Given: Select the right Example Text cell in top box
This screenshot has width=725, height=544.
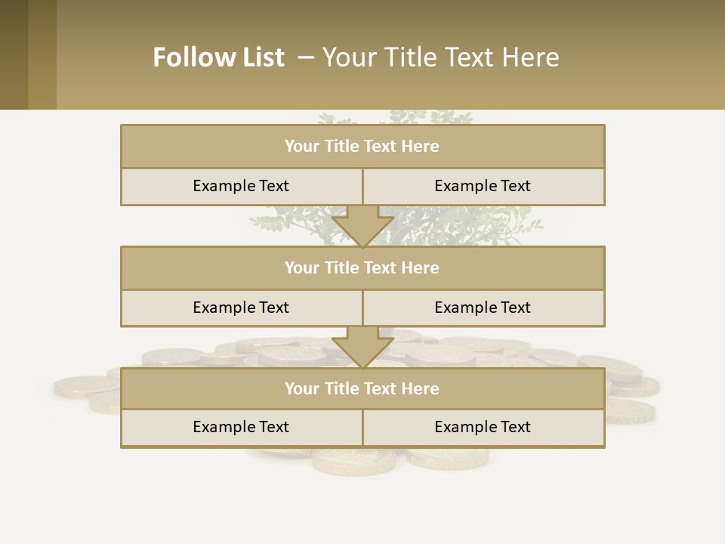Looking at the screenshot, I should (483, 187).
